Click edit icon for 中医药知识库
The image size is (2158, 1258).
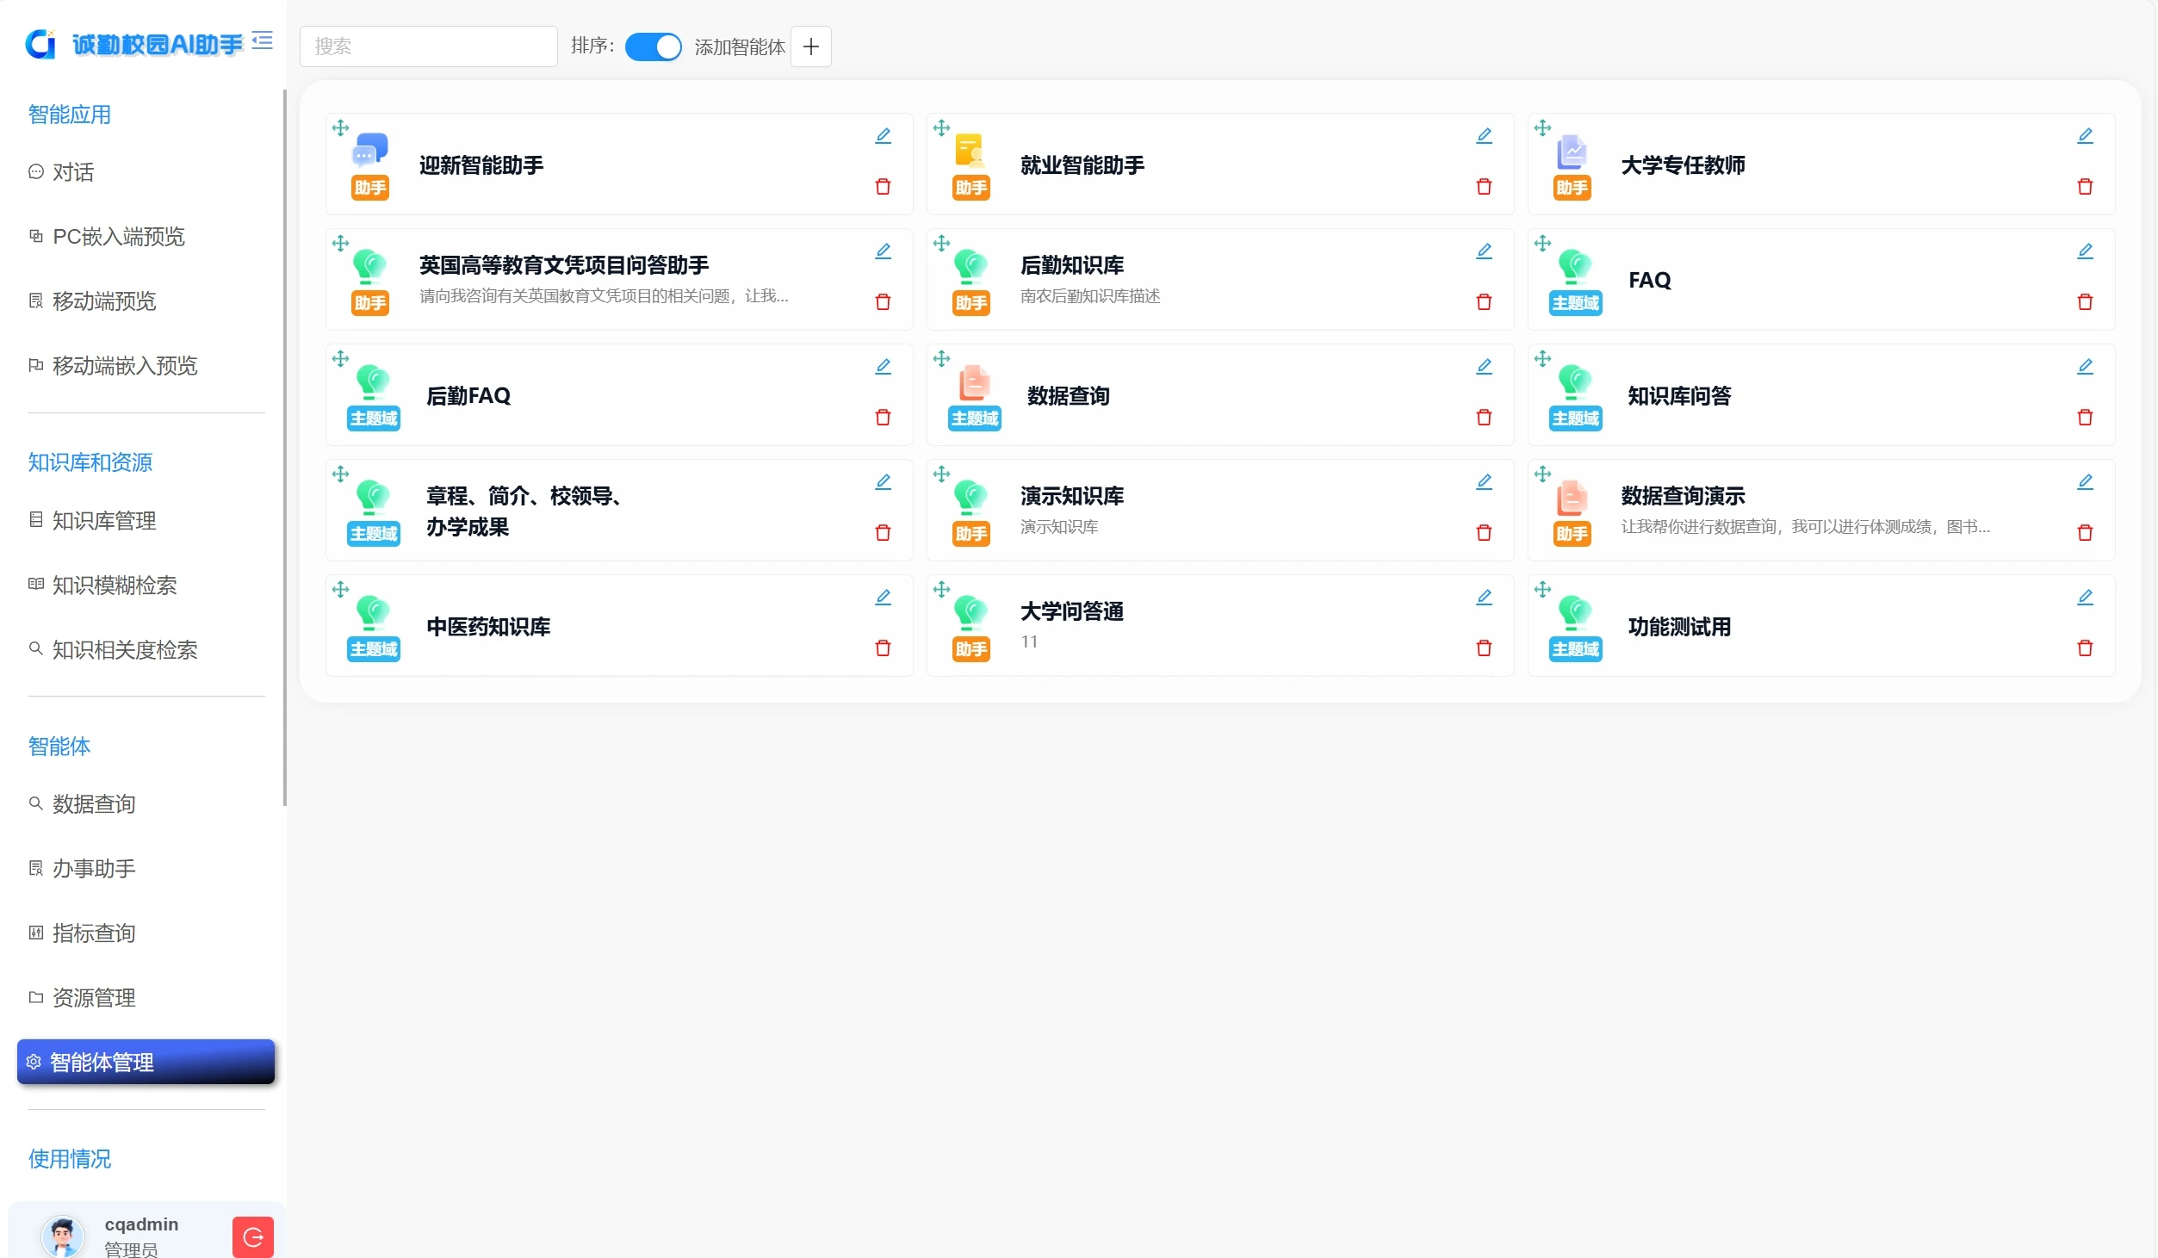click(883, 598)
